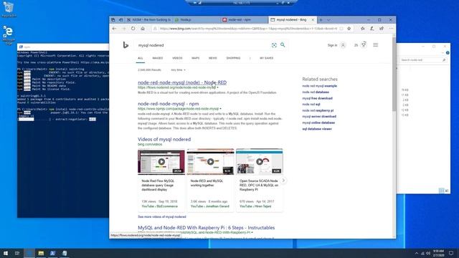Open related search node red raspberry pi

point(318,110)
